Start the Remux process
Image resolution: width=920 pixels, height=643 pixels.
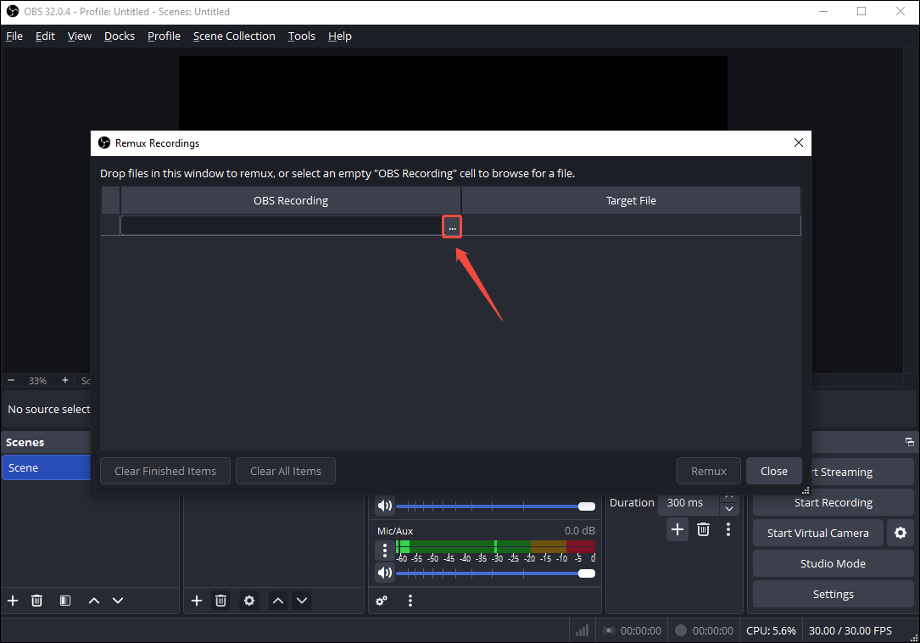pos(708,471)
